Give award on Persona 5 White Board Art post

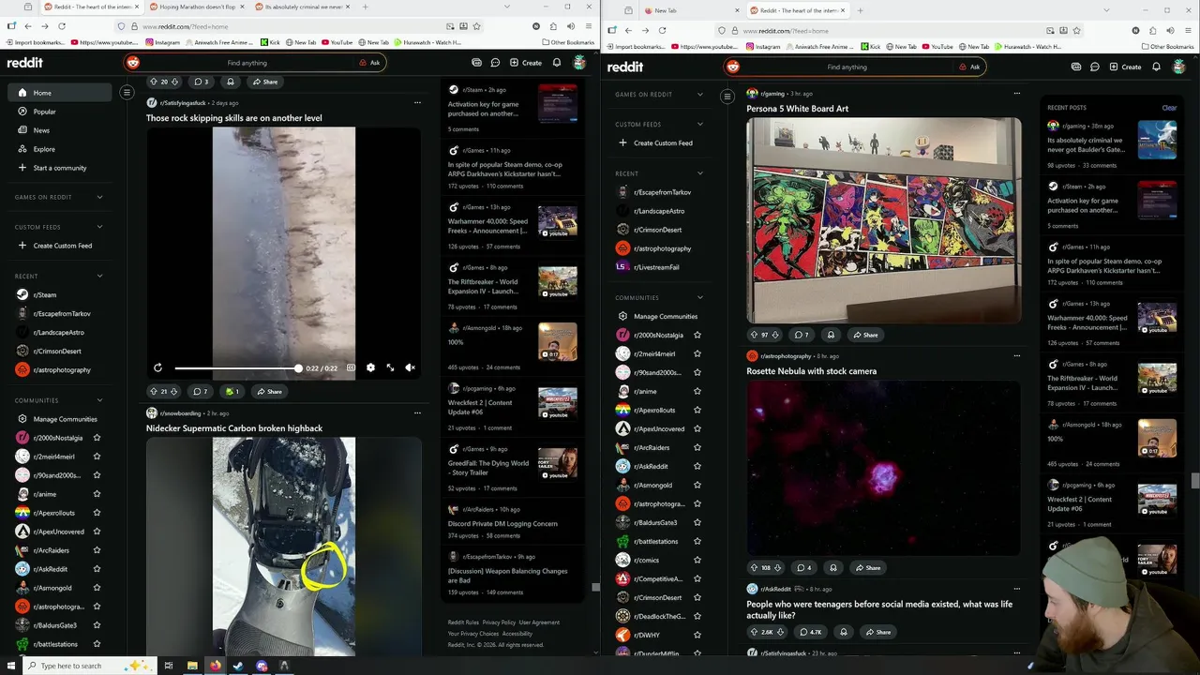point(831,335)
